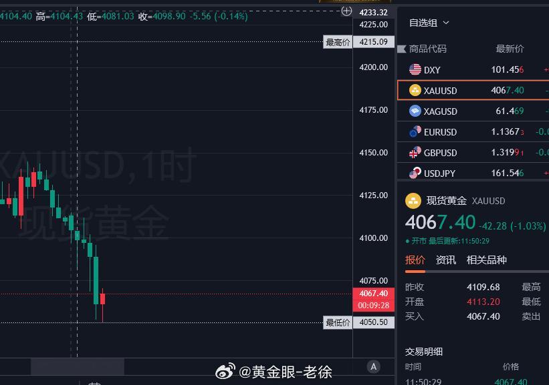Viewport: 549px width, 385px height.
Task: Click the 最高价 4215.09 price label
Action: pos(358,42)
